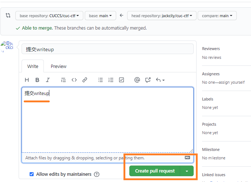This screenshot has width=251, height=182.
Task: Insert a bulleted list
Action: pos(100,80)
